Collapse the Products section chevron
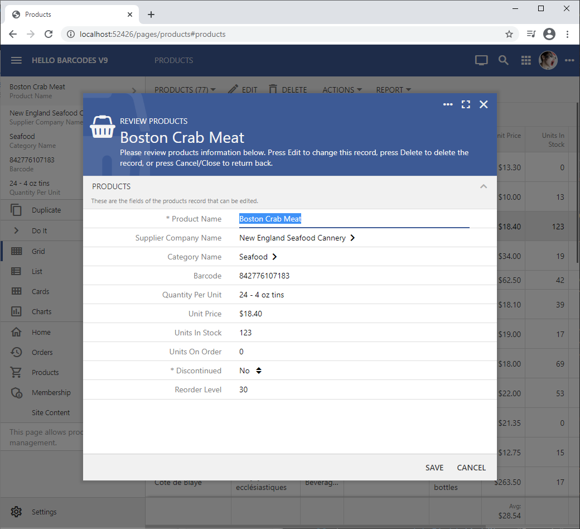The height and width of the screenshot is (529, 580). 484,186
